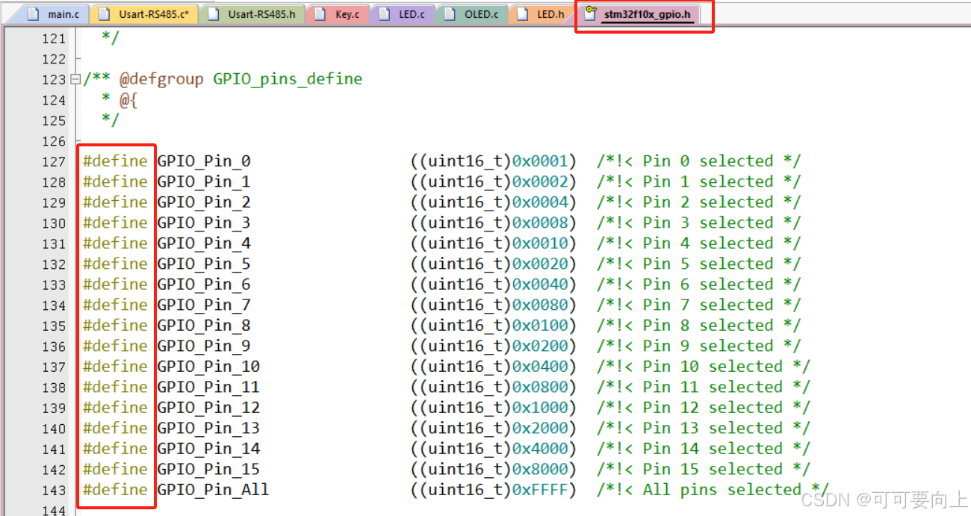Activate the stm32f10x_gpio.h tab

(x=639, y=14)
